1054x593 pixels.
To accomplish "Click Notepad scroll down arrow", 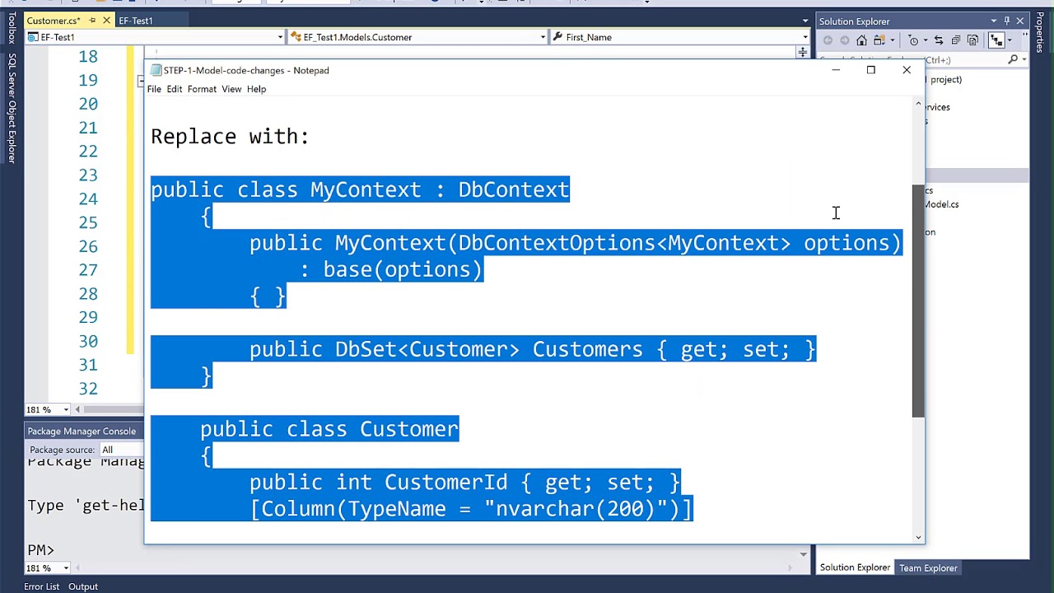I will click(x=918, y=537).
